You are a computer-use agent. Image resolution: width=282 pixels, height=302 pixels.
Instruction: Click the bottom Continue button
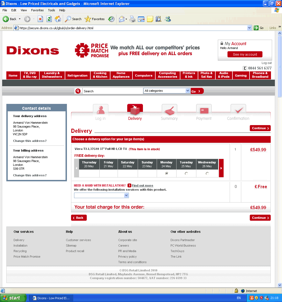[x=260, y=218]
